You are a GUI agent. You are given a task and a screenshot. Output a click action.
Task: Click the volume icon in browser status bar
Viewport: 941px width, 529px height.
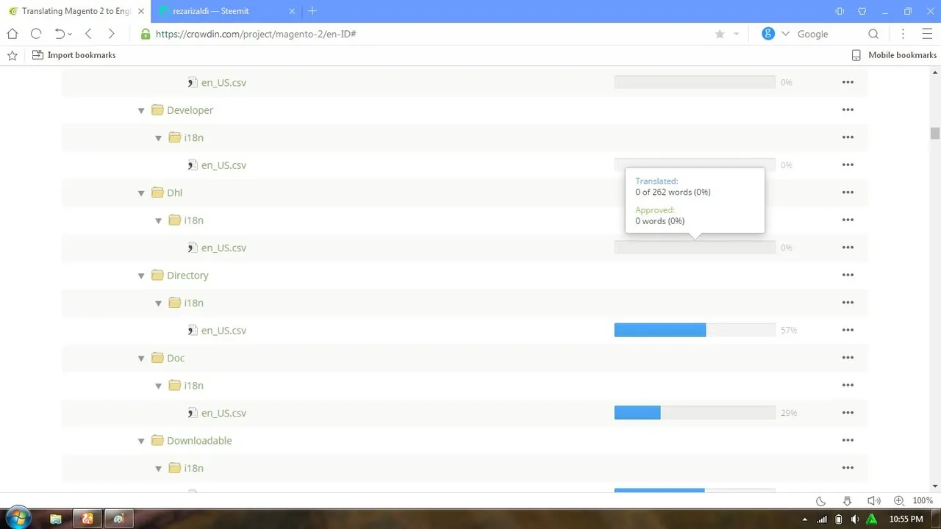coord(873,501)
